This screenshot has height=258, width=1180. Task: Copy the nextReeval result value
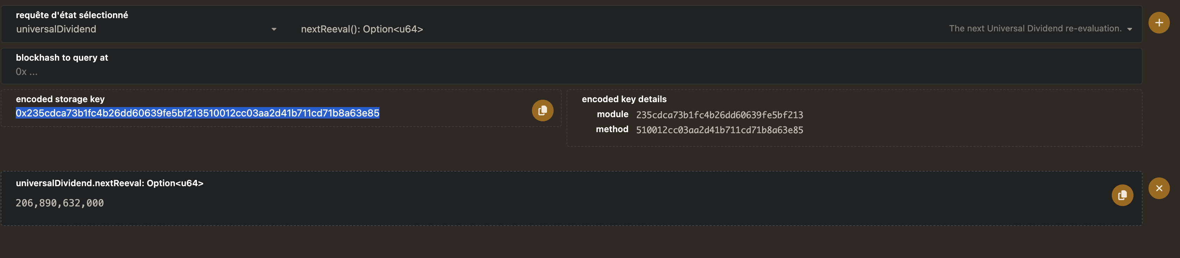click(1122, 196)
